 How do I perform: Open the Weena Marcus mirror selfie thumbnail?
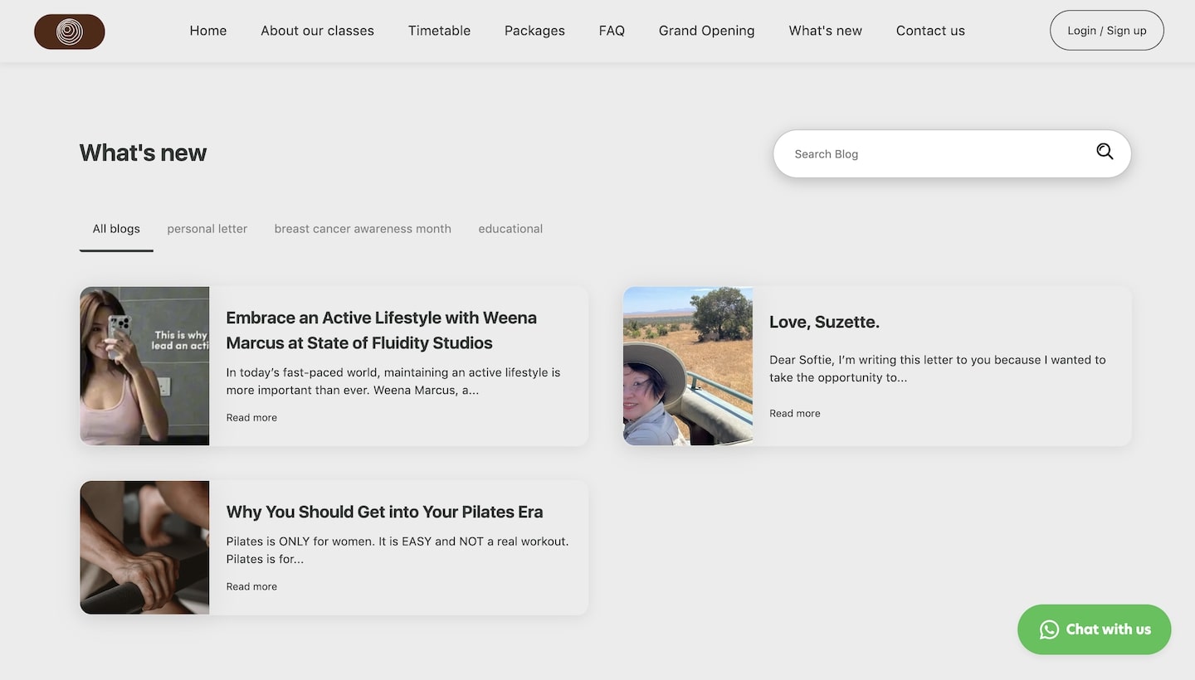pyautogui.click(x=144, y=366)
